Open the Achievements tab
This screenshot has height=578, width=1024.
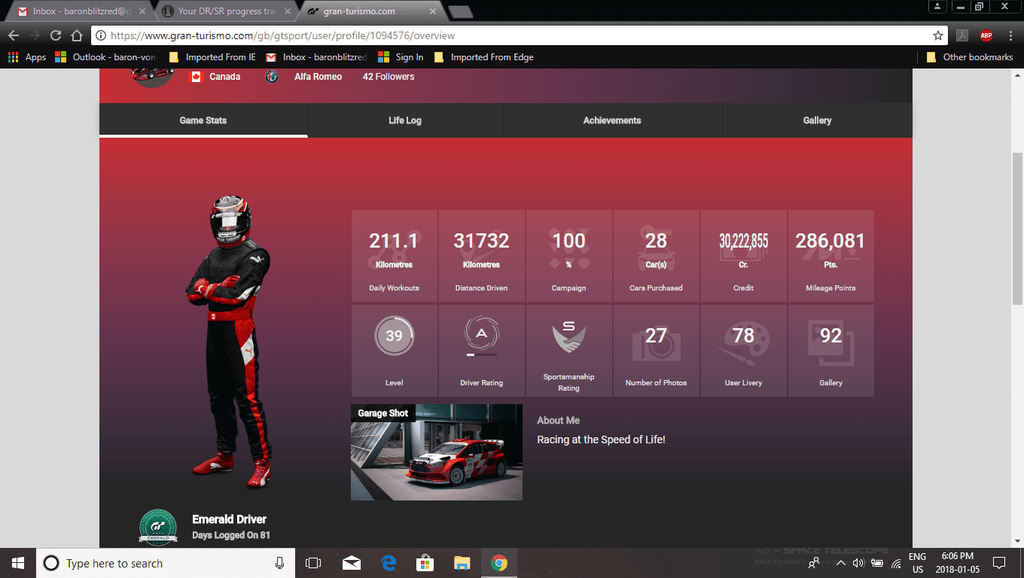(x=611, y=120)
